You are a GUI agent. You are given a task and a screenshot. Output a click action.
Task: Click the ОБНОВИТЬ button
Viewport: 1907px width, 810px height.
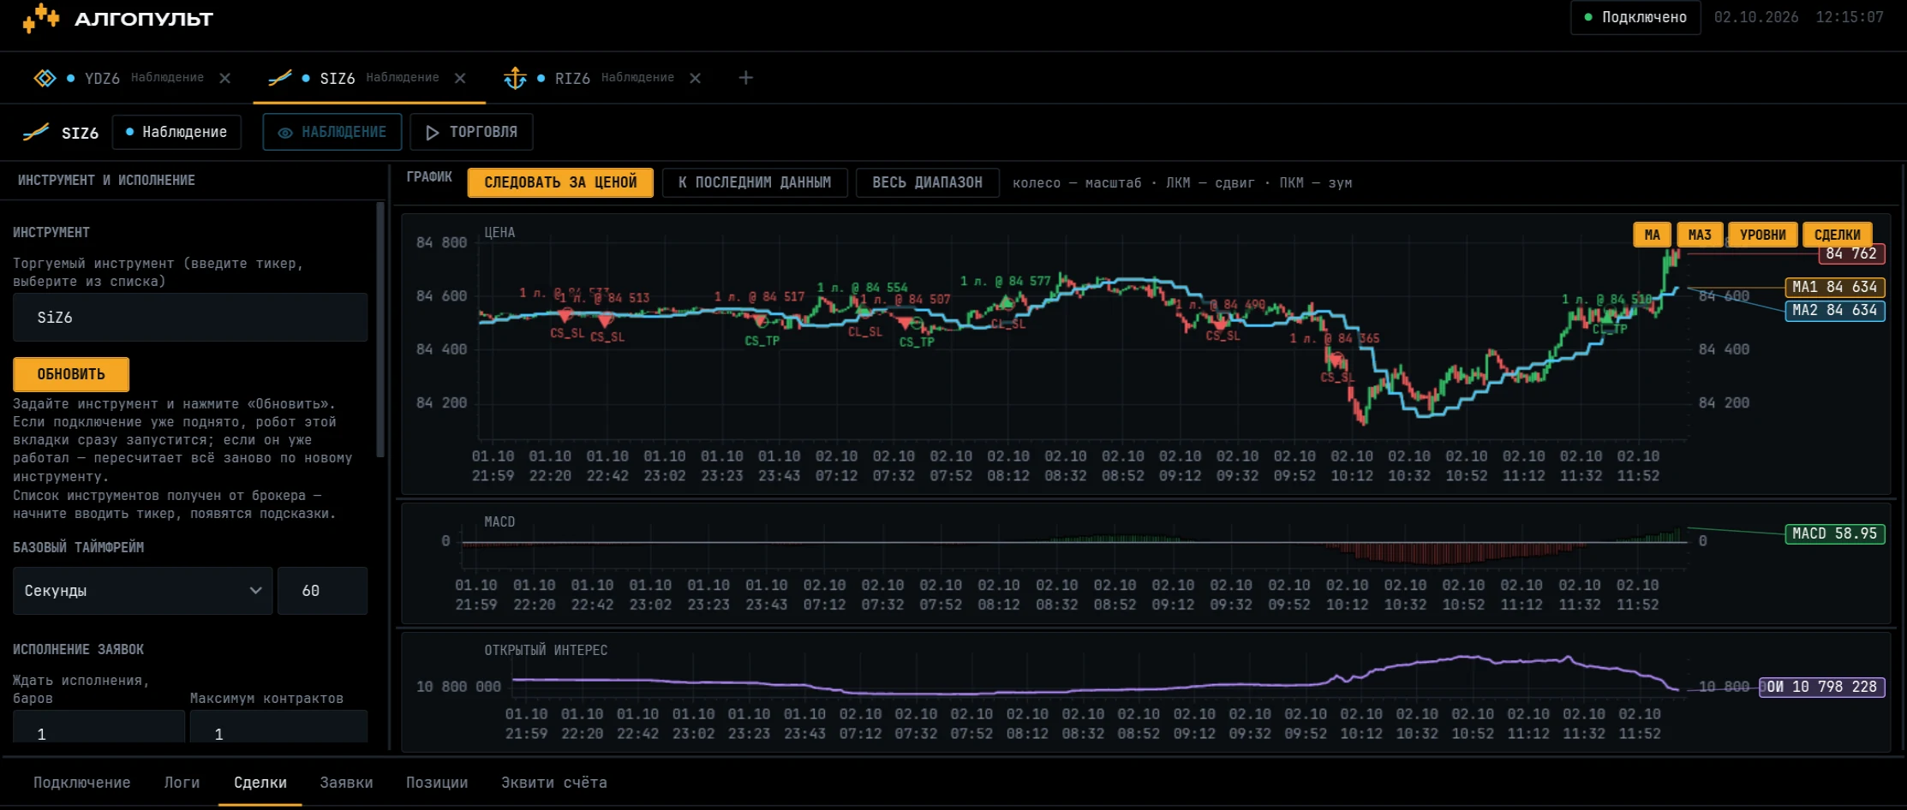tap(71, 374)
